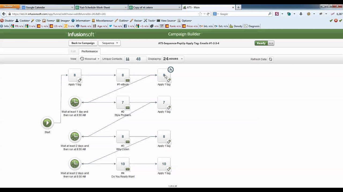
Task: Bookmark this page with the star icon
Action: pos(200,14)
